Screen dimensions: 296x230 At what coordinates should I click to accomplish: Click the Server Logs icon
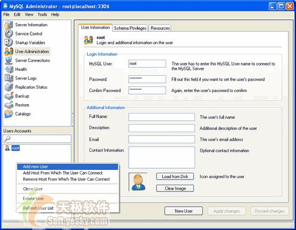(x=9, y=78)
